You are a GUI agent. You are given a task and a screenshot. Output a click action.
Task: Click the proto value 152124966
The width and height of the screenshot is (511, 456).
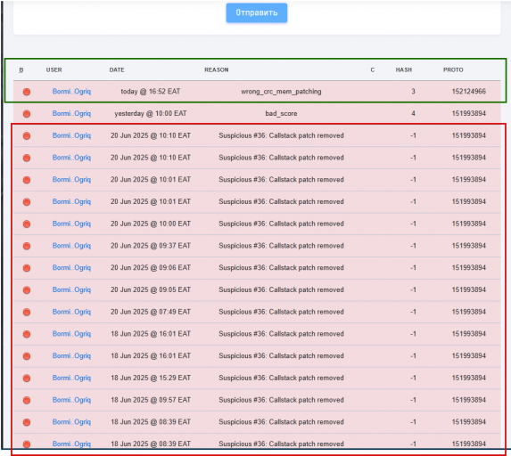point(468,92)
